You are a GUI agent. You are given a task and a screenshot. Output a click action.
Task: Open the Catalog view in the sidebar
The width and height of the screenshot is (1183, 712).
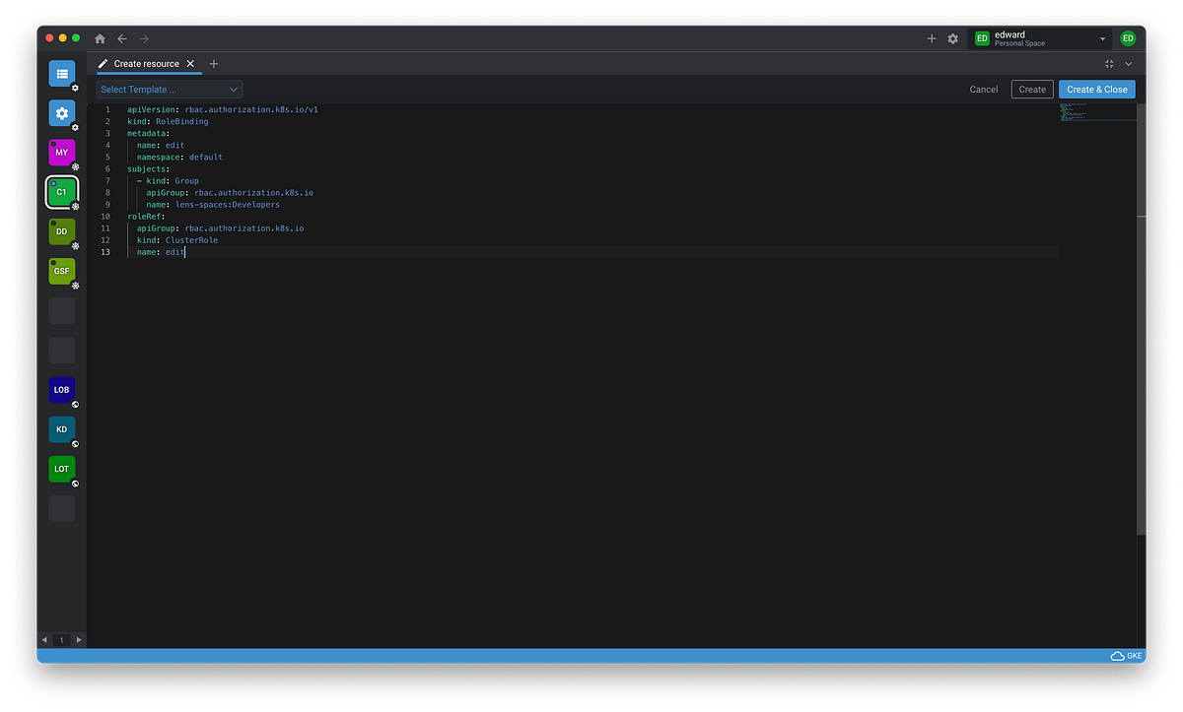61,73
